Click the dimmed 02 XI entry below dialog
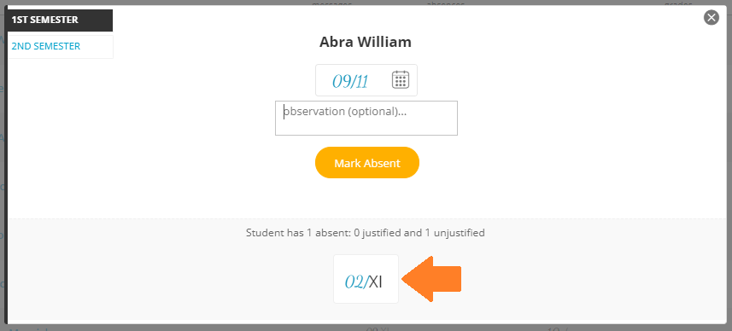 (378, 328)
